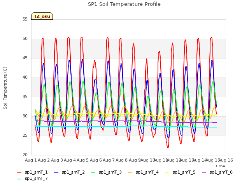Click the 55 y-axis tick label

point(25,19)
